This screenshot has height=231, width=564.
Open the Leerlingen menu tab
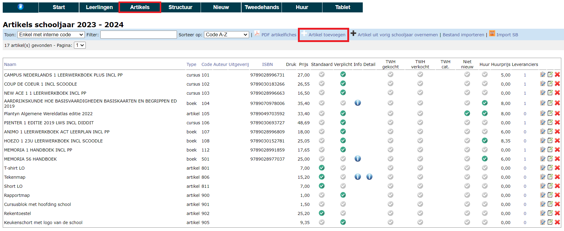pyautogui.click(x=99, y=7)
